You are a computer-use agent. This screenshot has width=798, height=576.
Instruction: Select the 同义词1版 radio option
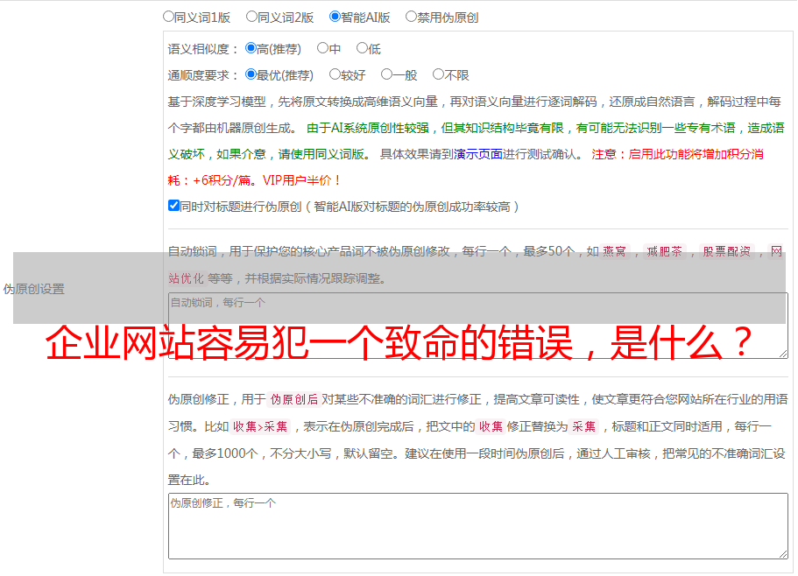tap(168, 17)
